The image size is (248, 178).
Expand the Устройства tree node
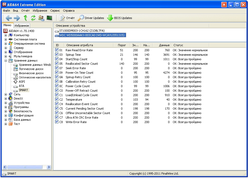tap(6, 103)
